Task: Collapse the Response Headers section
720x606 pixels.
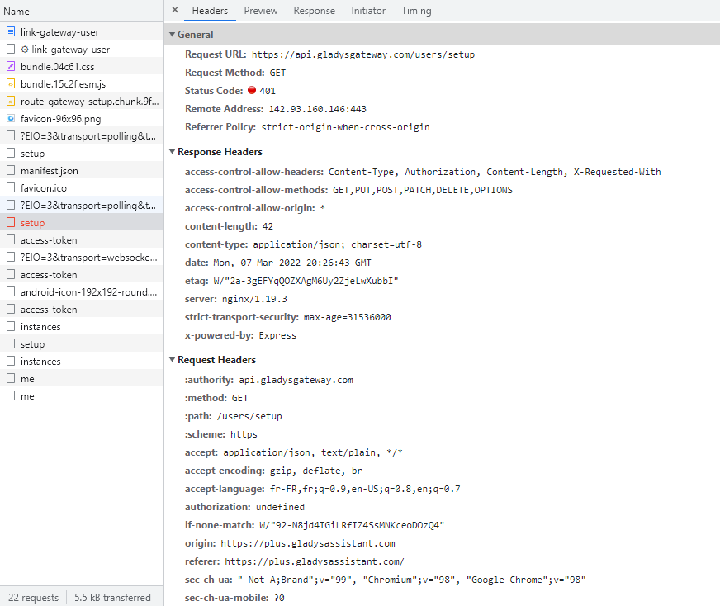Action: coord(173,152)
